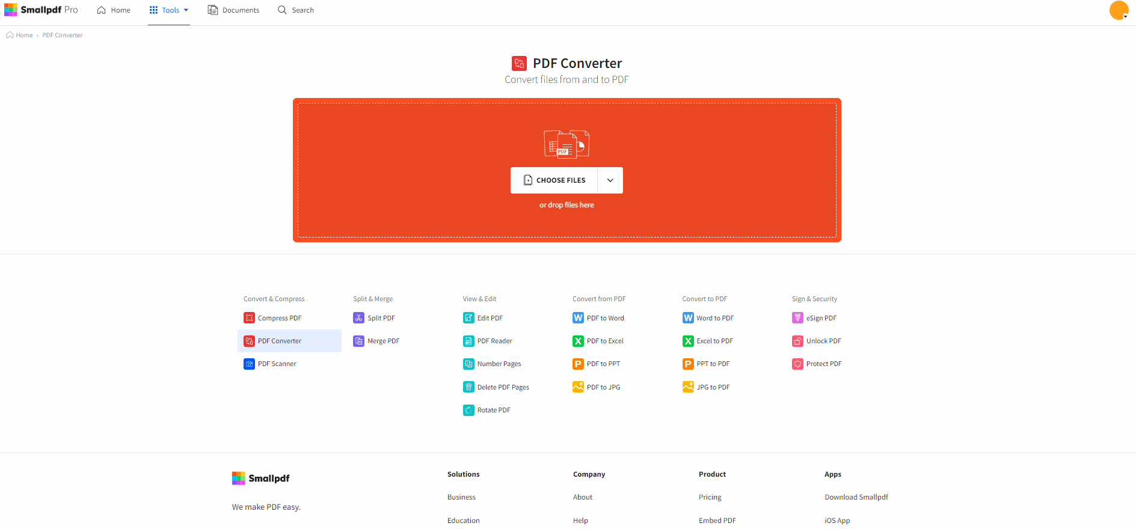Click the PDF to Word icon
1136x529 pixels.
pyautogui.click(x=578, y=318)
